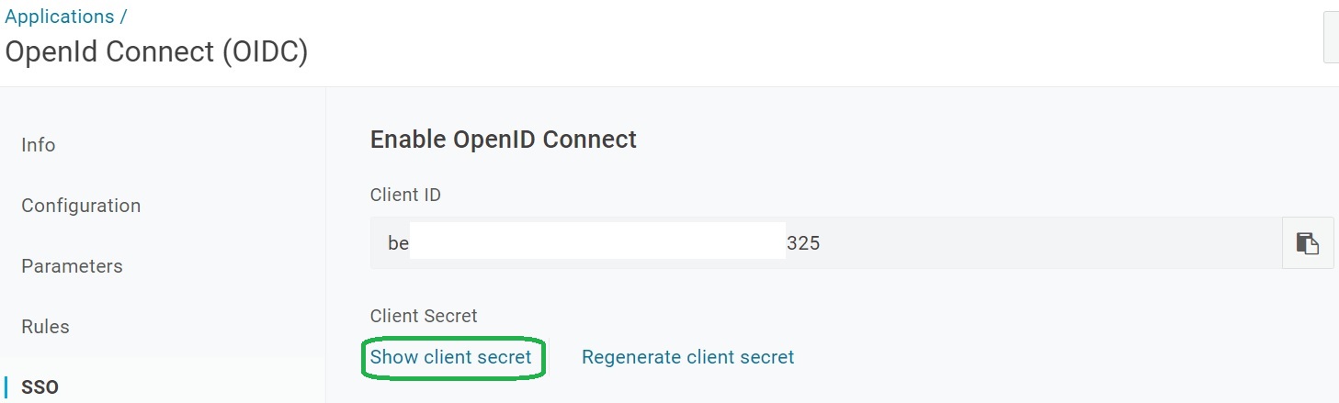Open the Info tab in the sidebar
1339x403 pixels.
[39, 145]
